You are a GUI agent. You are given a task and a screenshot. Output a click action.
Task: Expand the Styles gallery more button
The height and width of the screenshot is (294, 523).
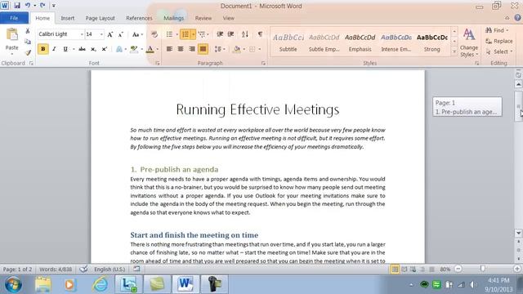coord(454,51)
